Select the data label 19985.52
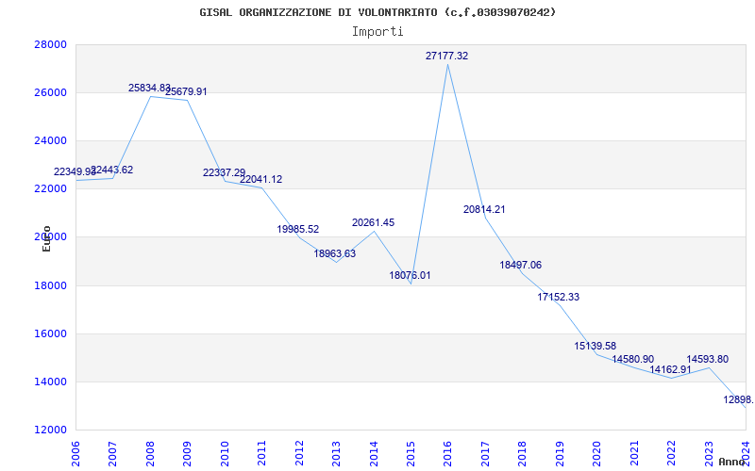Image resolution: width=755 pixels, height=471 pixels. tap(298, 229)
